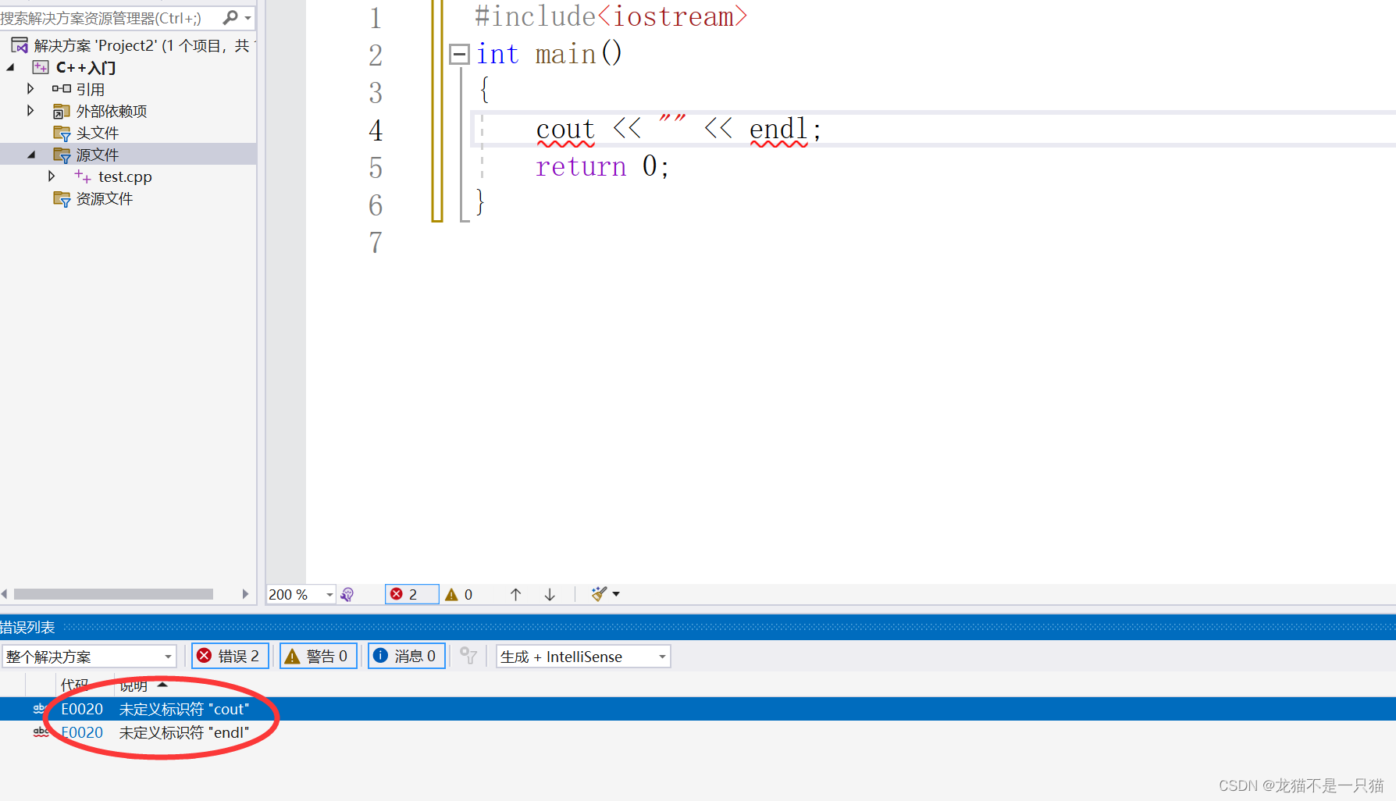Toggle the 消息 0 filter button
1396x801 pixels.
pyautogui.click(x=407, y=656)
